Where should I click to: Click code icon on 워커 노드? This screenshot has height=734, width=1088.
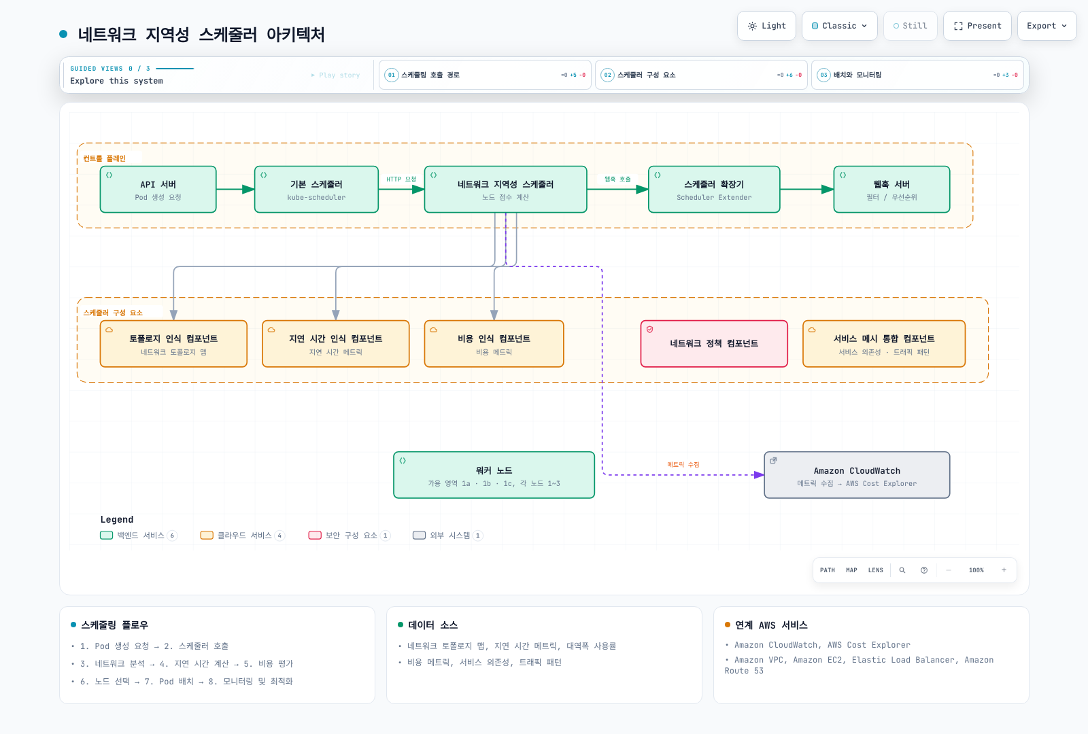[x=403, y=461]
